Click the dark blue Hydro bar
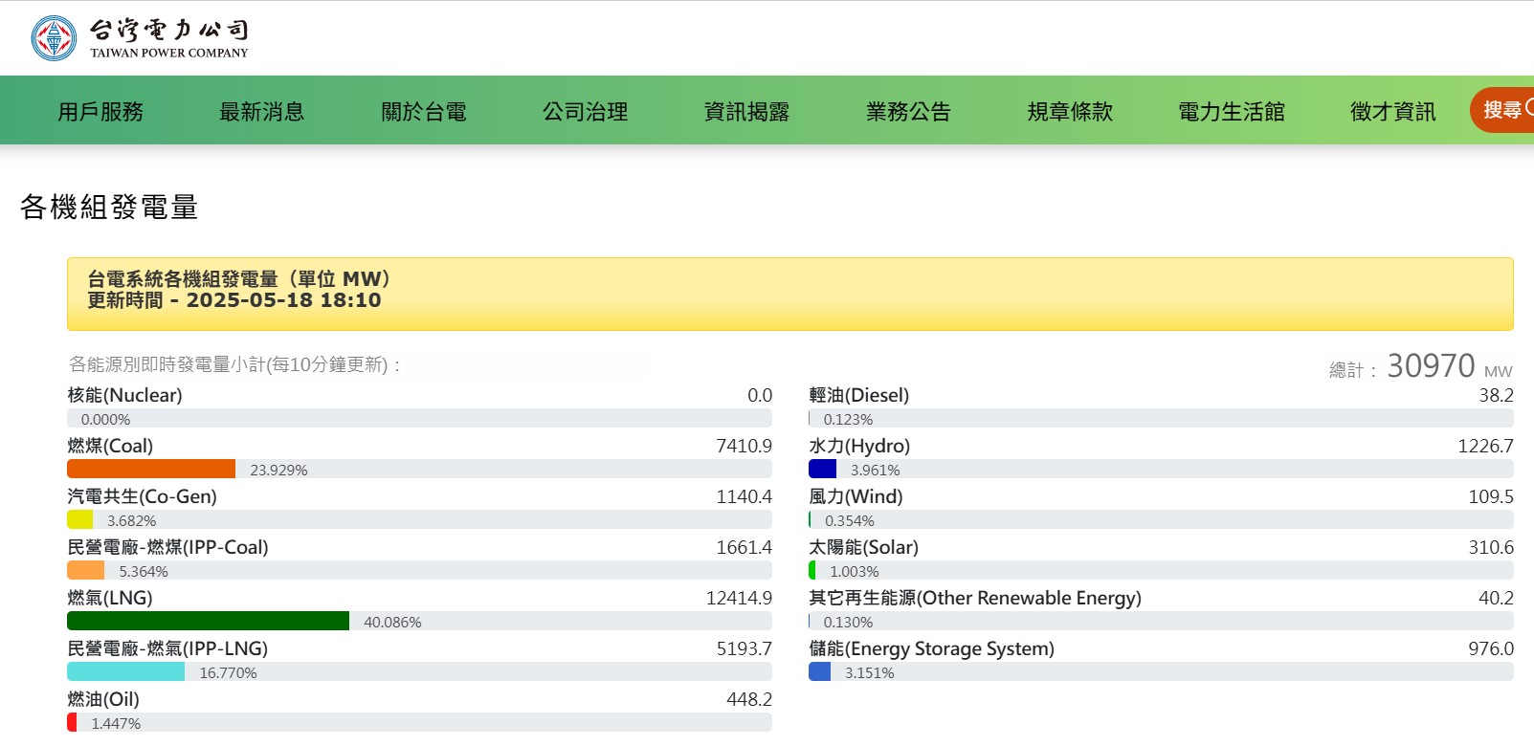This screenshot has width=1534, height=746. (x=822, y=469)
